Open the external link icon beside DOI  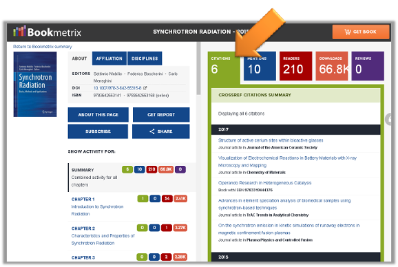coord(145,88)
